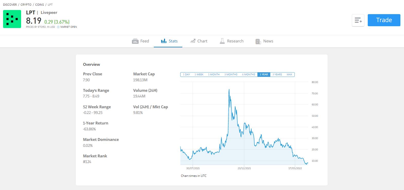Select the 3 MONTHS chart range
The width and height of the screenshot is (404, 190).
coord(231,75)
